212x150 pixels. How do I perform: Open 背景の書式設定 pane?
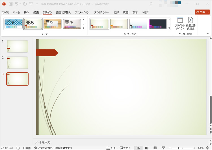191,24
